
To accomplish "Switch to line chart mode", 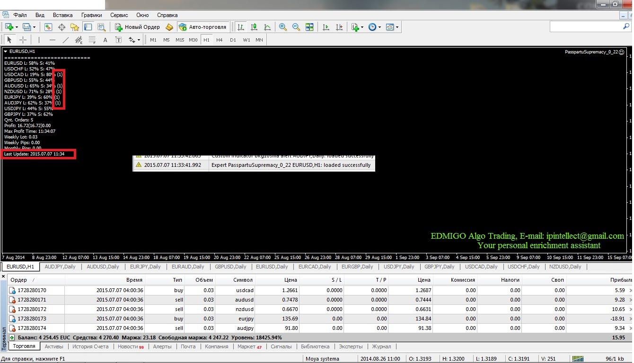I will (x=267, y=27).
